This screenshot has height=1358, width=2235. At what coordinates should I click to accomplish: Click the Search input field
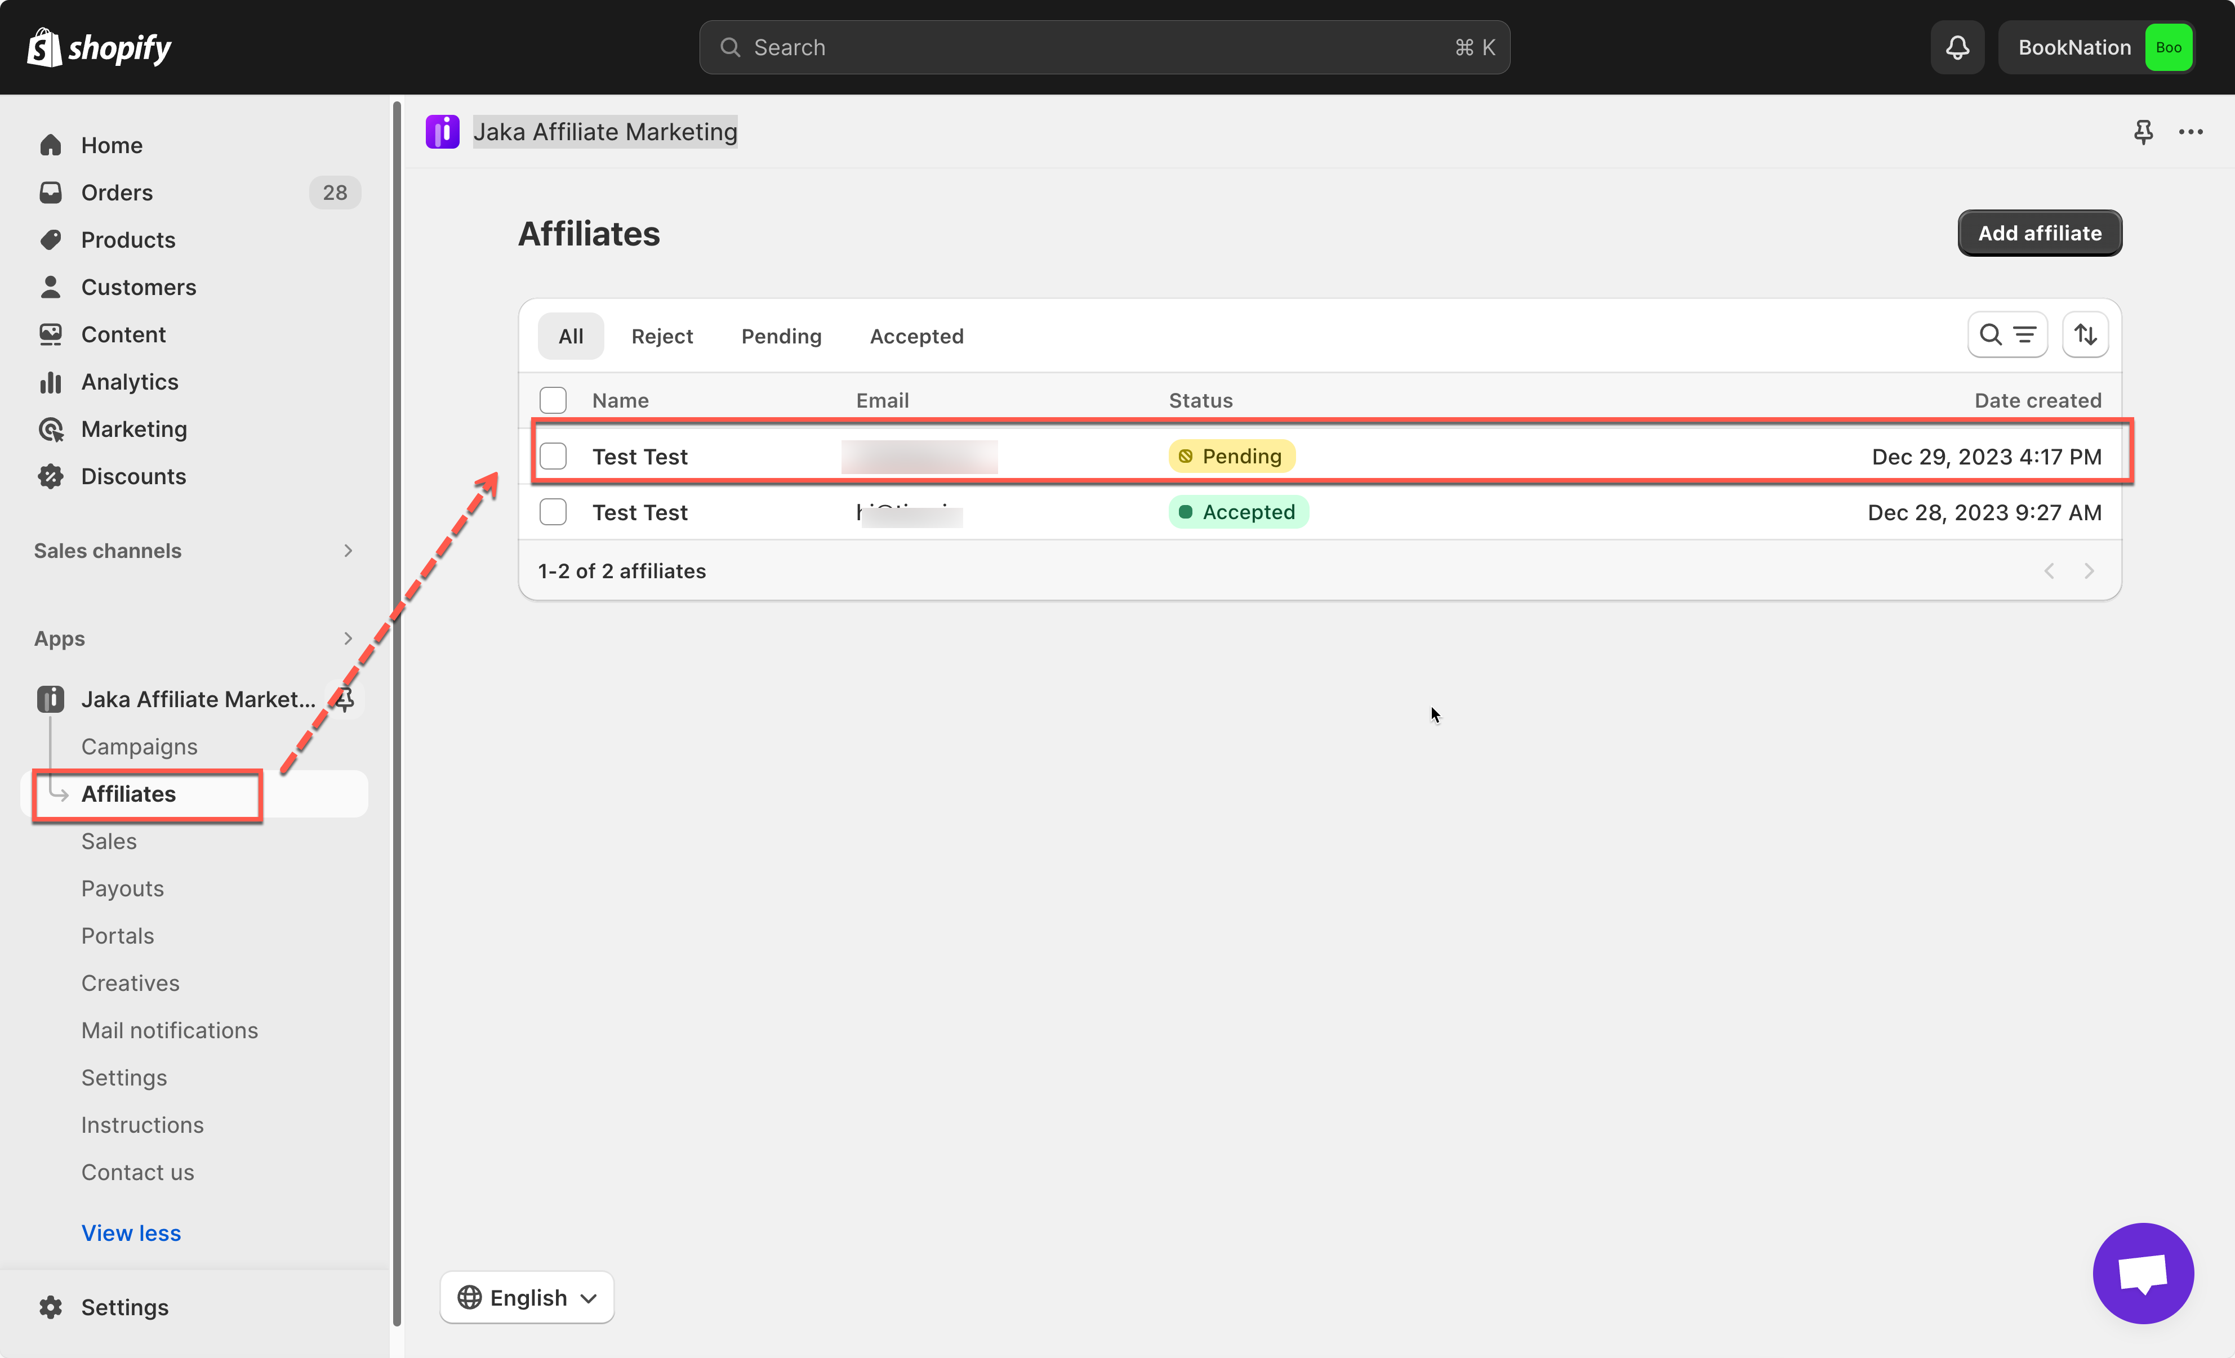tap(1103, 47)
